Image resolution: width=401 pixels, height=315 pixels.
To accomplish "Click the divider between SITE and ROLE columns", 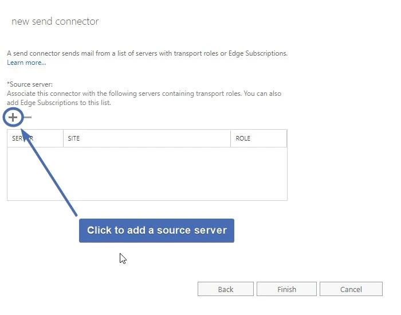I will coord(231,138).
